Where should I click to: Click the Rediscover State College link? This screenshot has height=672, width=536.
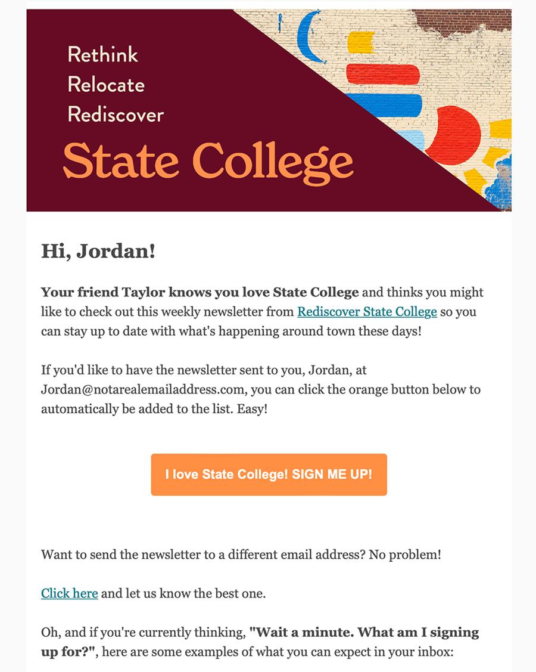367,312
